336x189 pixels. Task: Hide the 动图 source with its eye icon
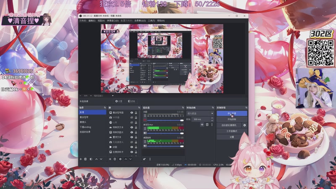132,147
